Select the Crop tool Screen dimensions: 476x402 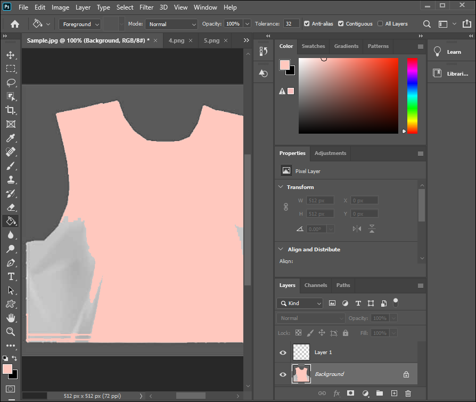10,110
